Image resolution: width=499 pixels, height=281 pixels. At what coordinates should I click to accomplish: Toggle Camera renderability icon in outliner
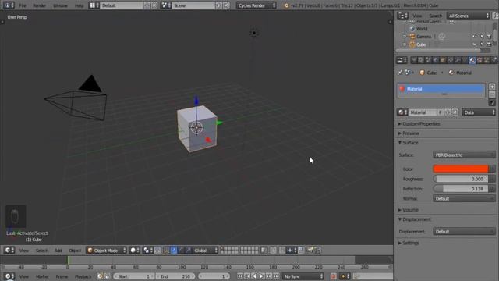(489, 37)
